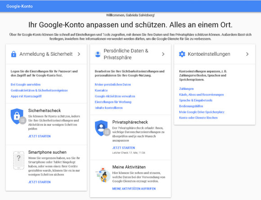Image resolution: width=261 pixels, height=200 pixels.
Task: Open Mein Google Drive-Speicherplatz link
Action: (202, 112)
